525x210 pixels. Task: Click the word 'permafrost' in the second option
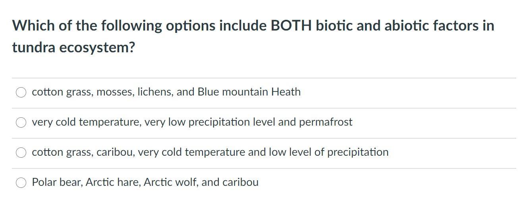click(x=326, y=122)
